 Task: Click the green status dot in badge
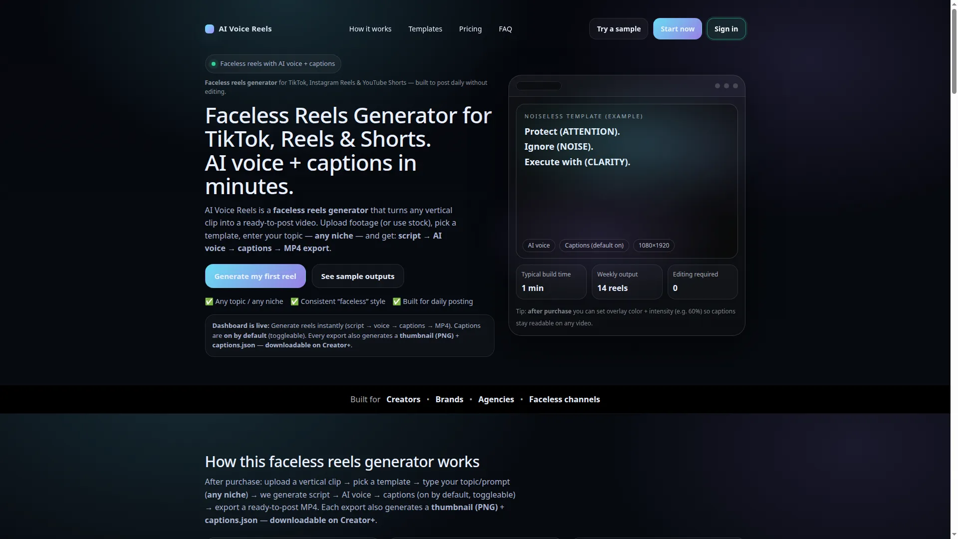click(214, 64)
